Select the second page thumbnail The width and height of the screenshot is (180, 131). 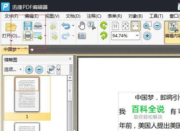coord(27,127)
